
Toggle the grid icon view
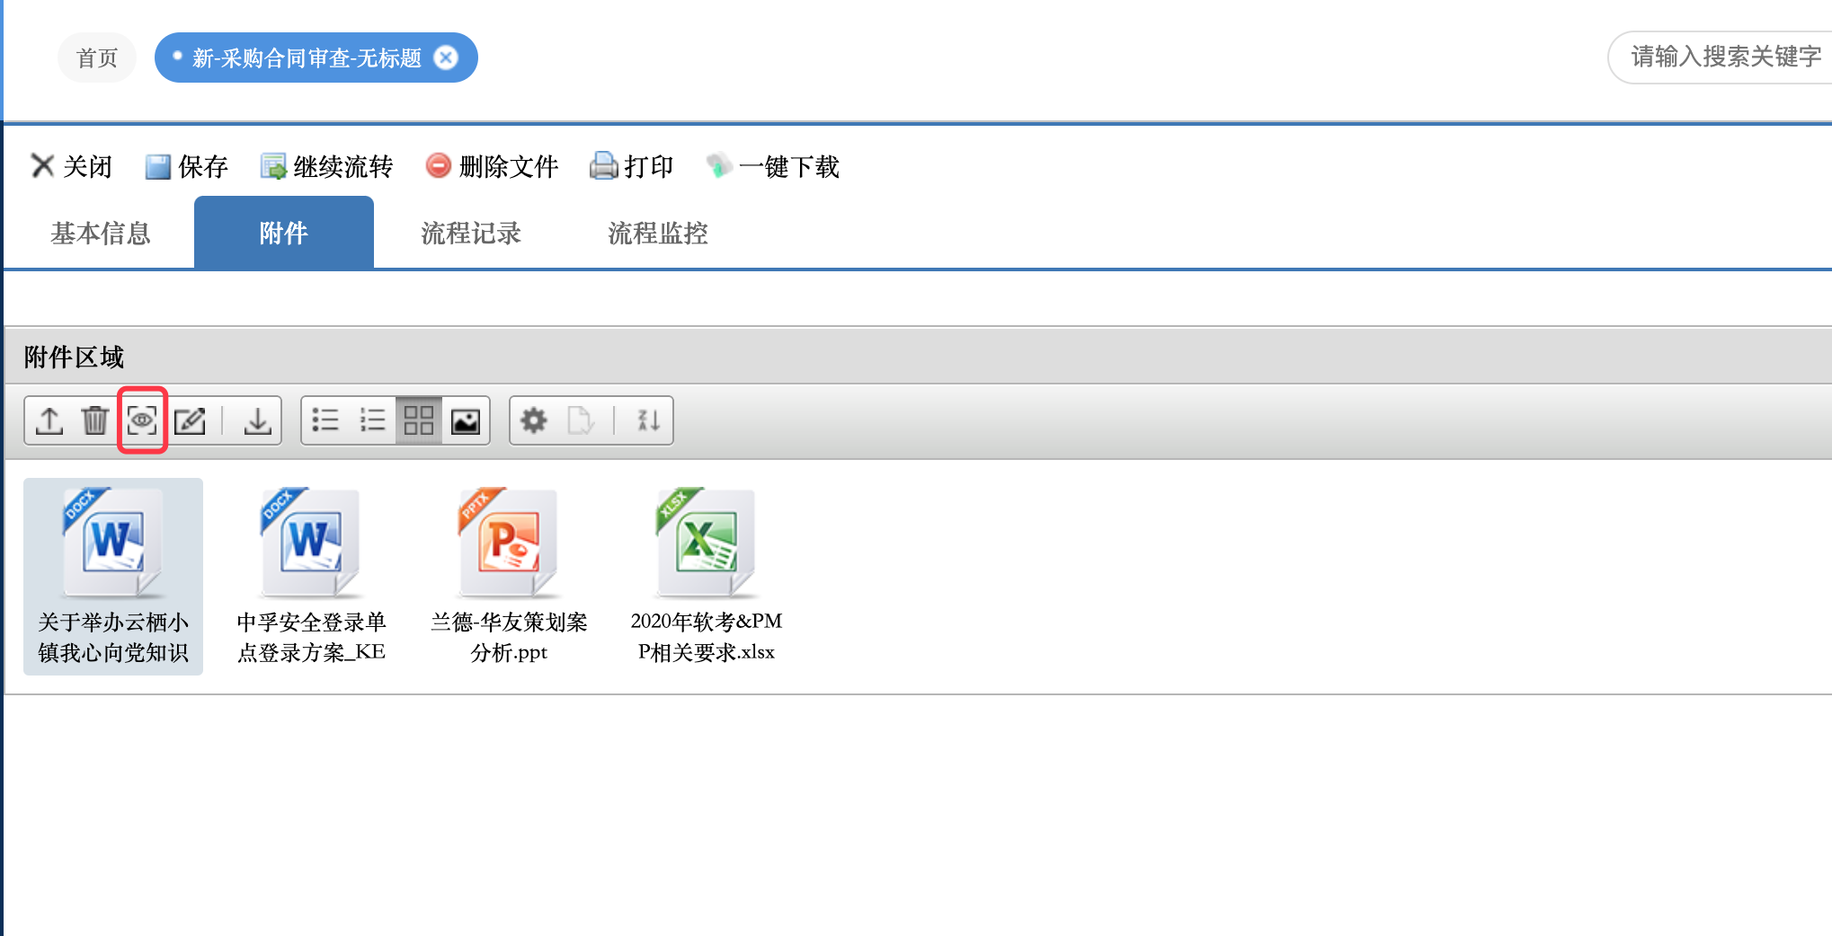point(419,420)
